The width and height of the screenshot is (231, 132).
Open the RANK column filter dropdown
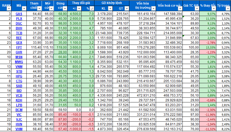coord(9,9)
